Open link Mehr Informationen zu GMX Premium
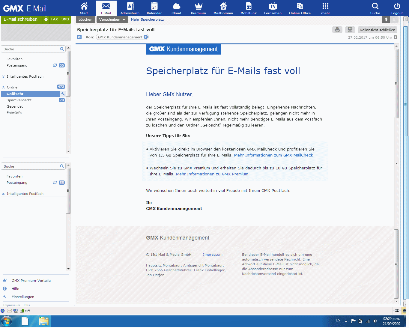Viewport: 409px width, 328px height. tap(212, 174)
